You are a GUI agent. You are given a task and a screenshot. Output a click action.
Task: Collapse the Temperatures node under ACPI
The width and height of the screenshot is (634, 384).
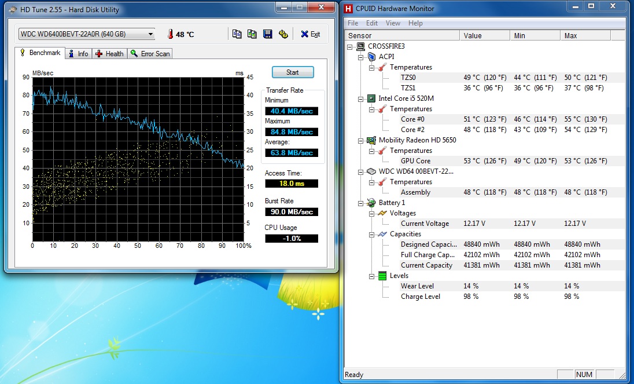[x=371, y=68]
